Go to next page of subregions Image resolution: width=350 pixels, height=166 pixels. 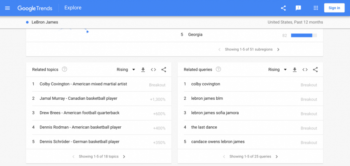pos(278,50)
